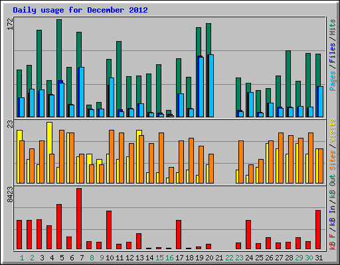
Task: Click day label 21 on the x-axis
Action: (x=219, y=258)
